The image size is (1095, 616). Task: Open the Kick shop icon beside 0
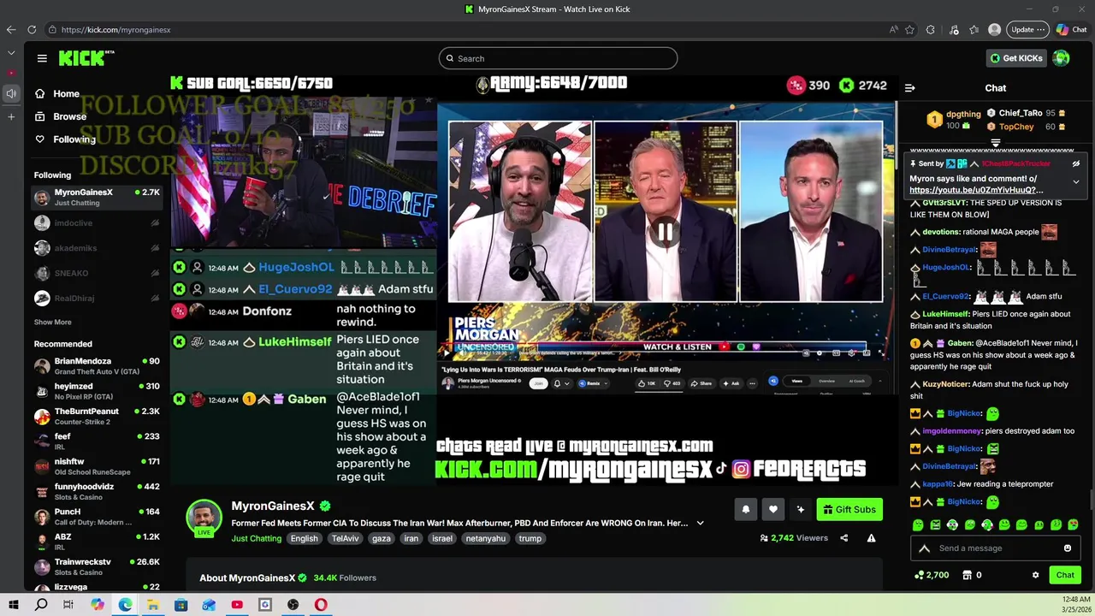(968, 575)
